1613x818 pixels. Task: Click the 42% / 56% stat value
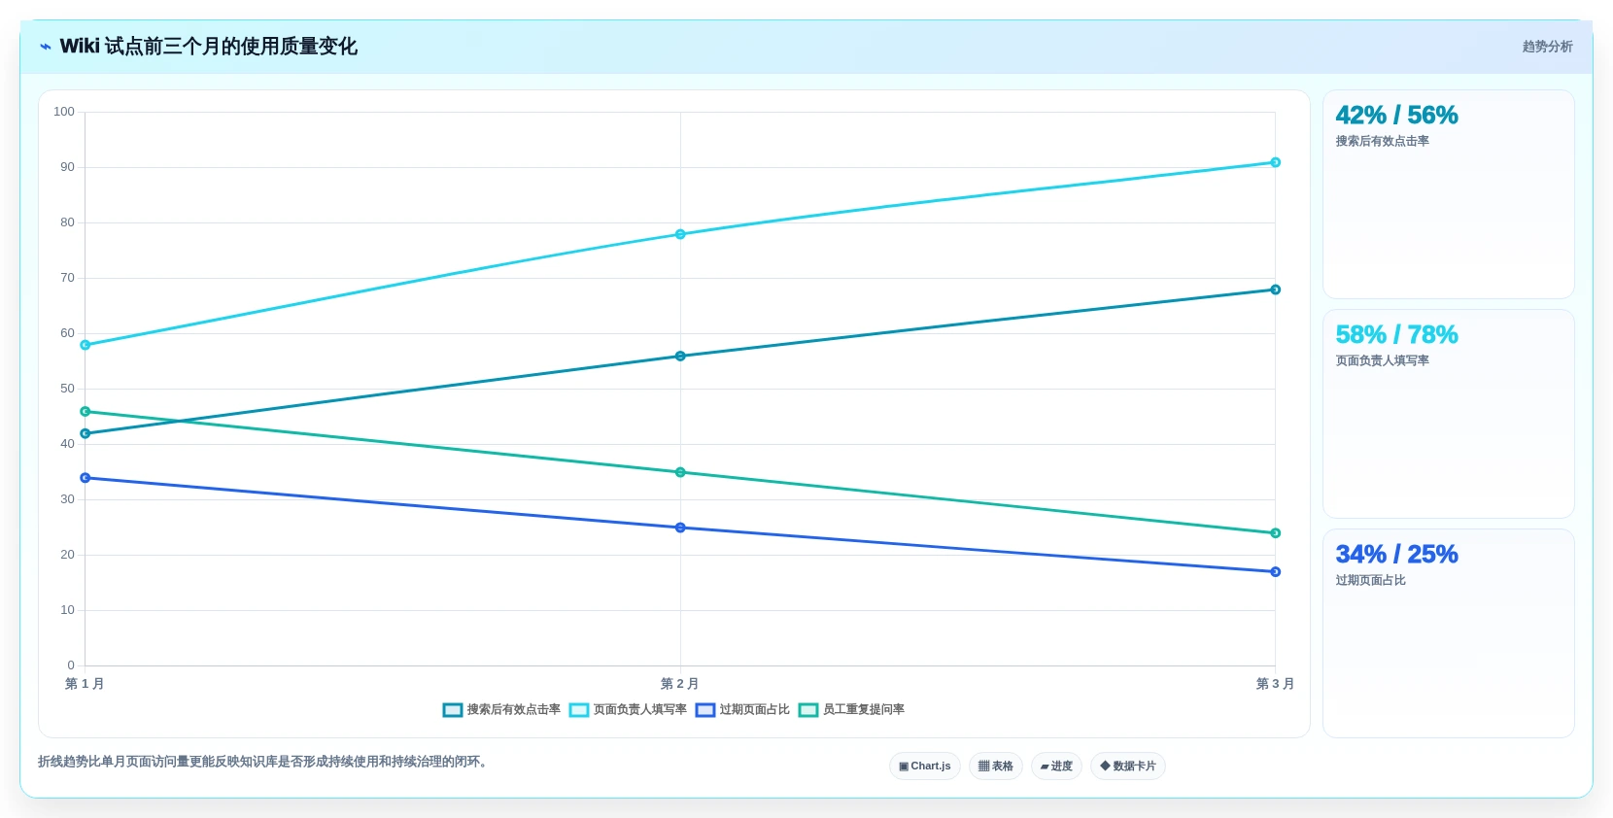pos(1396,116)
